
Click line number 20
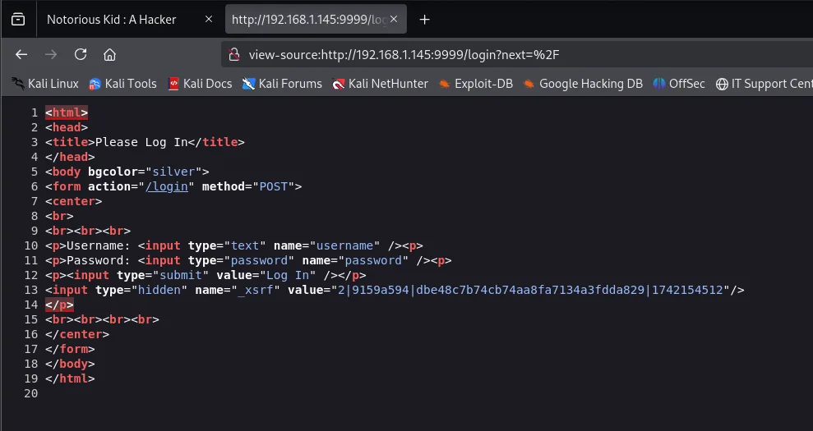point(31,394)
